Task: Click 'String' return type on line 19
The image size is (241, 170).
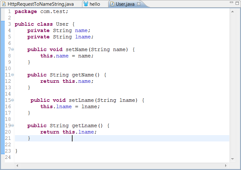Action: click(x=59, y=126)
